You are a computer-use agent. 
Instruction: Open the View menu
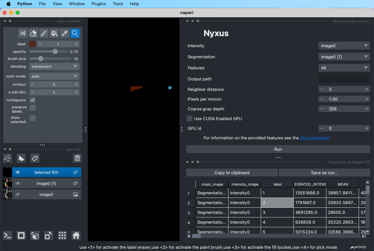[x=57, y=4]
